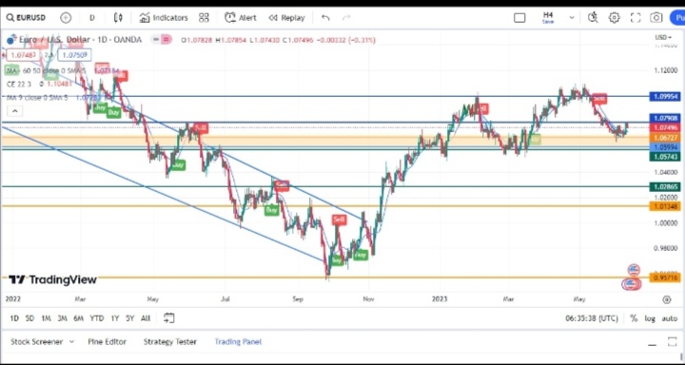Toggle auto scale mode

point(669,318)
